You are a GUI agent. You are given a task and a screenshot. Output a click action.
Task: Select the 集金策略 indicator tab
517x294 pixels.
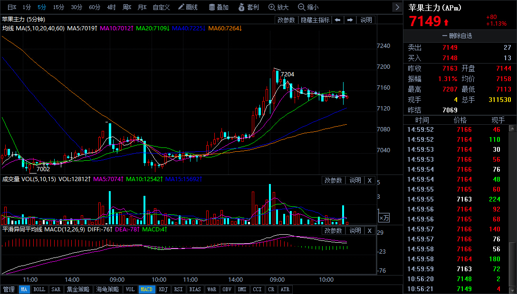78,289
